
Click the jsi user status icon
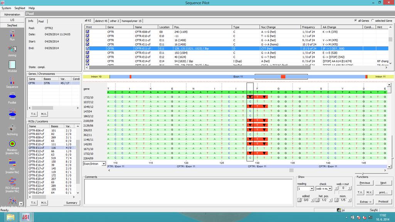coord(339,210)
